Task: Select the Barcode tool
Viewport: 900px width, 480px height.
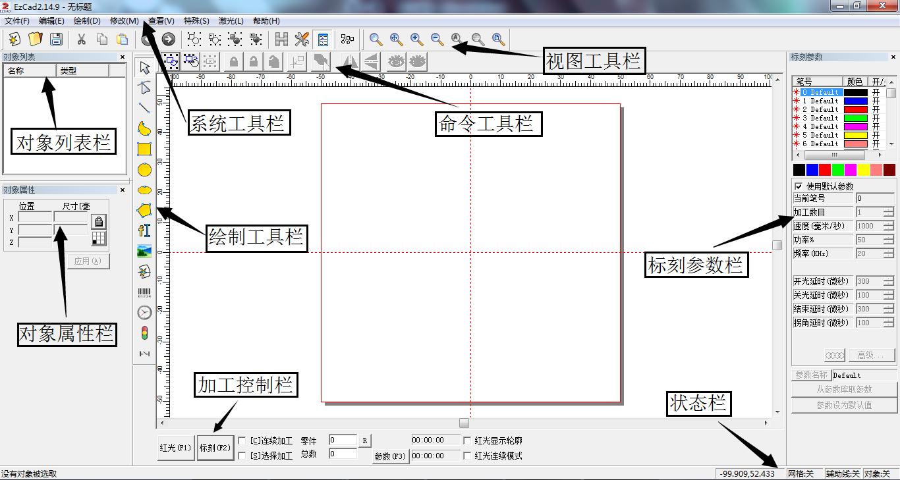Action: (x=144, y=291)
